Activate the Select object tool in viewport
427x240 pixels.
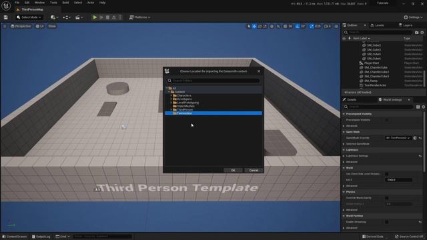(248, 27)
